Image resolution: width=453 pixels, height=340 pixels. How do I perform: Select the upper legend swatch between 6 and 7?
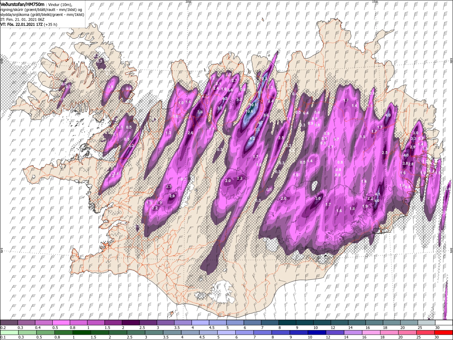coord(252,323)
